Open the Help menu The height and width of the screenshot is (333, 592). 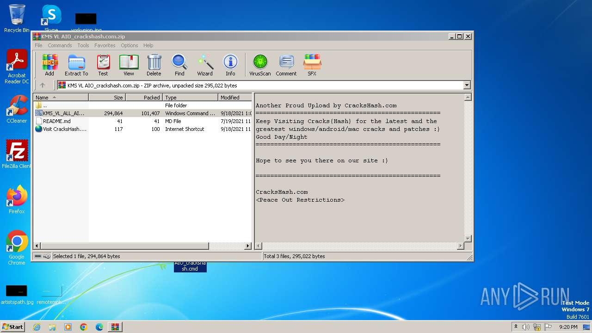point(148,45)
